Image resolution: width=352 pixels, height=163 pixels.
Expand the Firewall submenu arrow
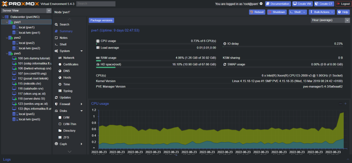(x=81, y=104)
